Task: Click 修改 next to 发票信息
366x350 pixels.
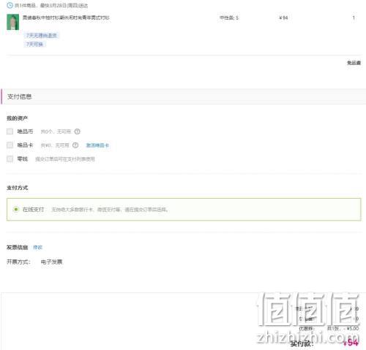Action: coord(38,248)
